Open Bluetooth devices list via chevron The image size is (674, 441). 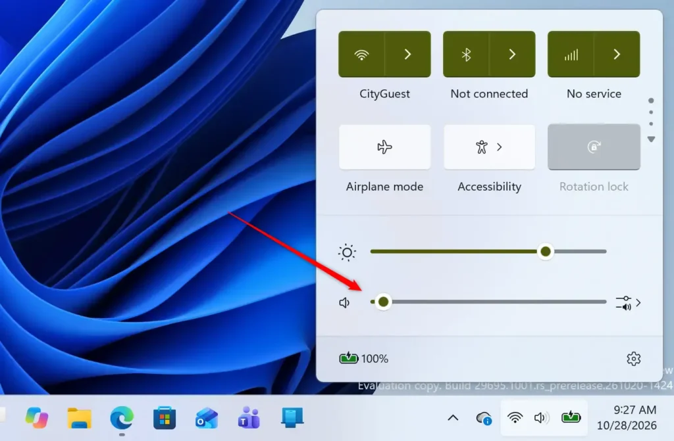[x=512, y=54]
